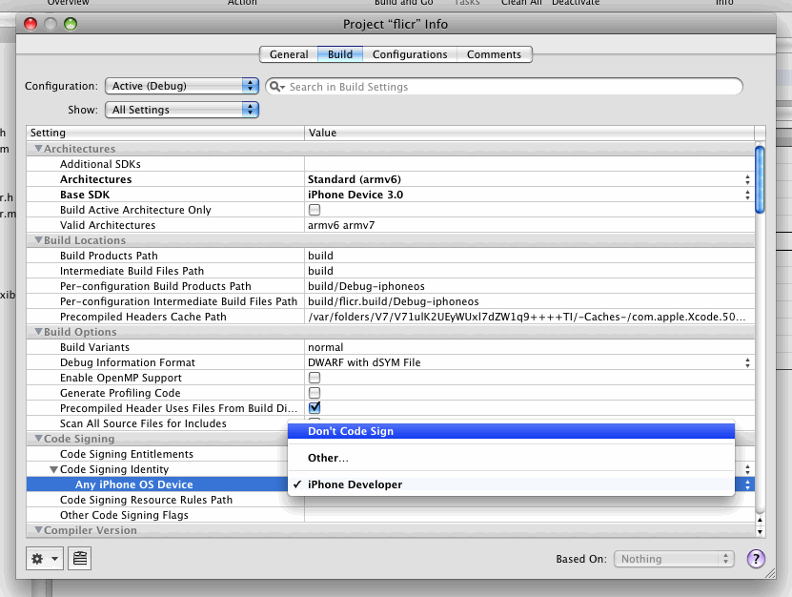The image size is (792, 597).
Task: Open Architectures value stepper popup
Action: pyautogui.click(x=747, y=179)
